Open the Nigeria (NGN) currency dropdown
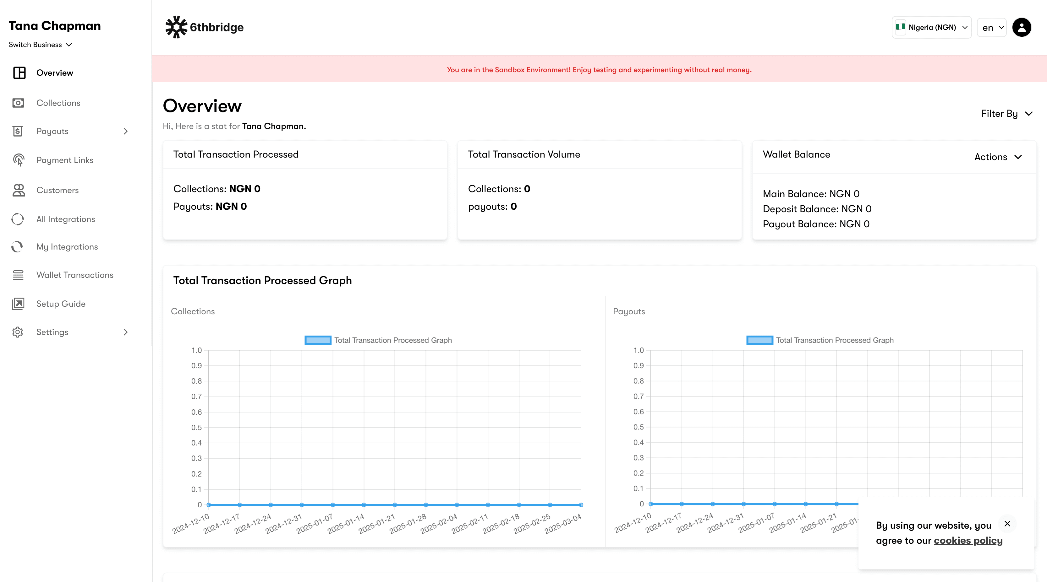 [931, 27]
